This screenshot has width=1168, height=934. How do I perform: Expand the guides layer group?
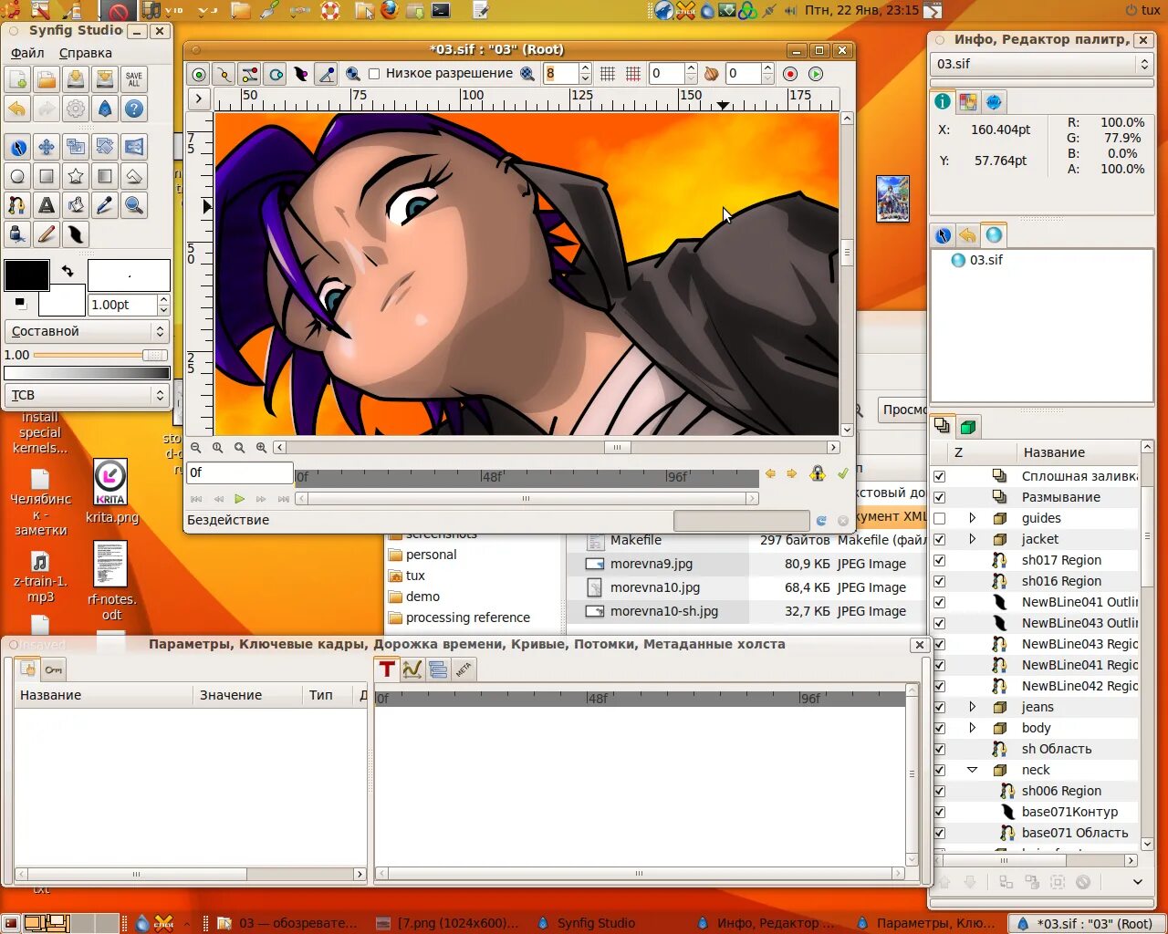tap(972, 518)
